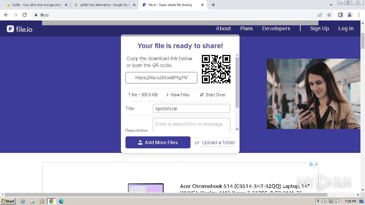The image size is (365, 205).
Task: Click the QR code image
Action: coord(216,69)
